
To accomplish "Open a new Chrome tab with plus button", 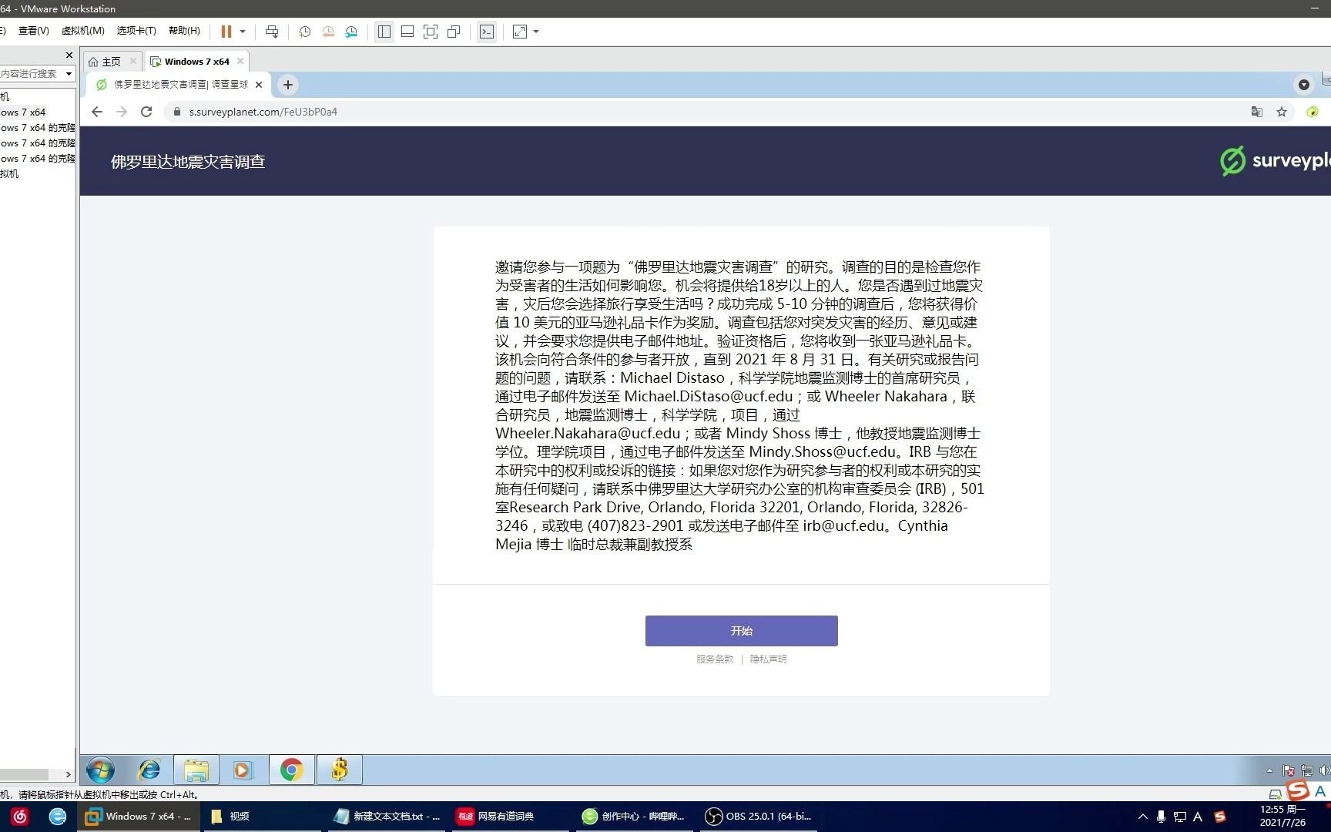I will (288, 85).
